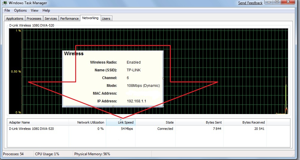Click the 108Mbps (Dynamic) mode value

click(143, 86)
